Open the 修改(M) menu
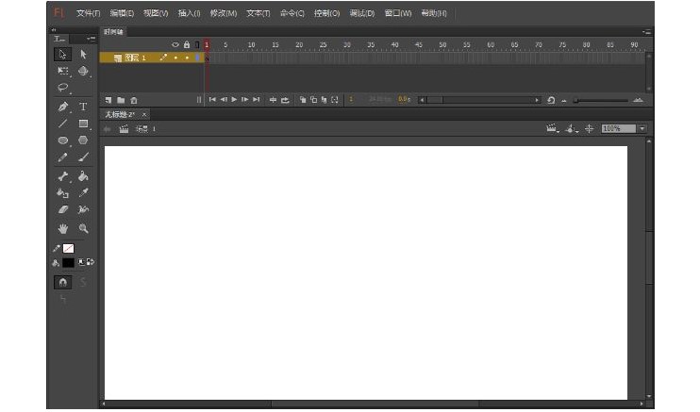Image resolution: width=700 pixels, height=412 pixels. [x=223, y=13]
